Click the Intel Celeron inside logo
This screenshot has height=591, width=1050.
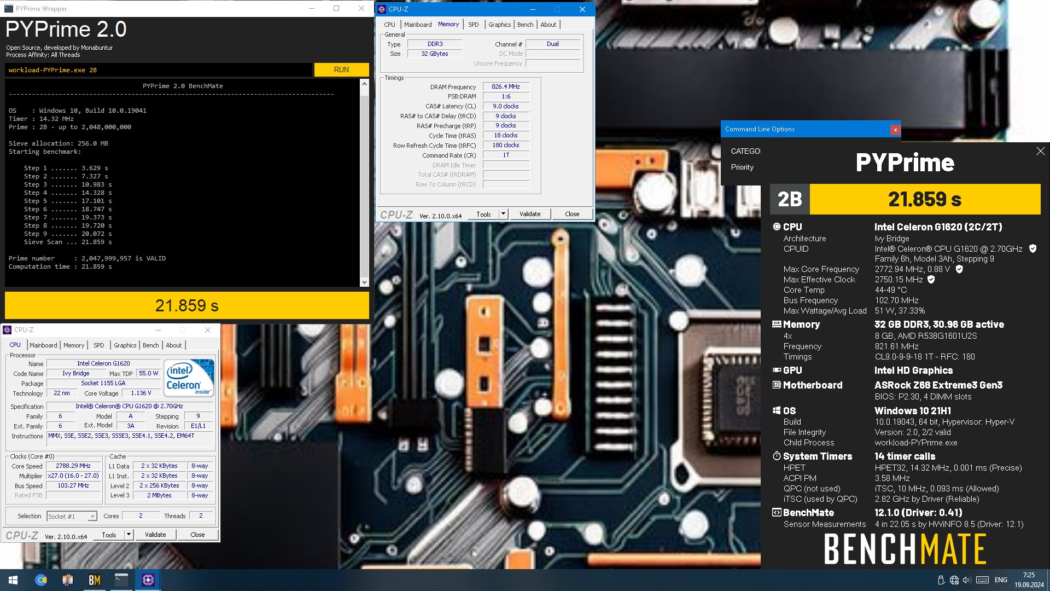tap(189, 378)
